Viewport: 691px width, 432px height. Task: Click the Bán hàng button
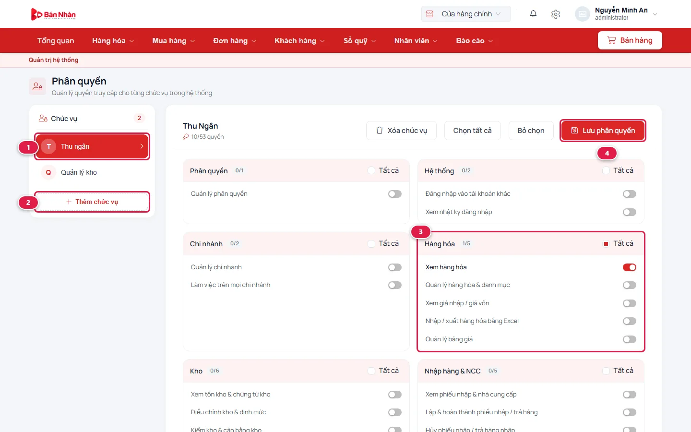point(630,40)
